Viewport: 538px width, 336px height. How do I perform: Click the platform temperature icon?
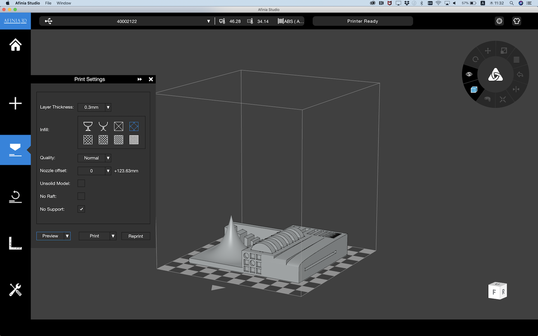(x=250, y=21)
